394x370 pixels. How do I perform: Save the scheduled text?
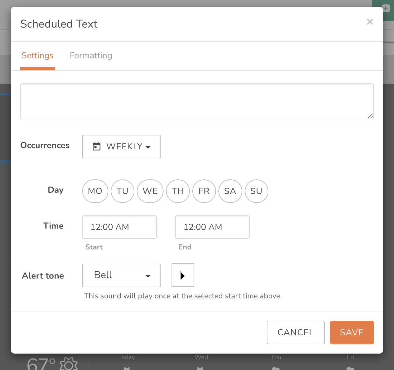click(x=352, y=333)
